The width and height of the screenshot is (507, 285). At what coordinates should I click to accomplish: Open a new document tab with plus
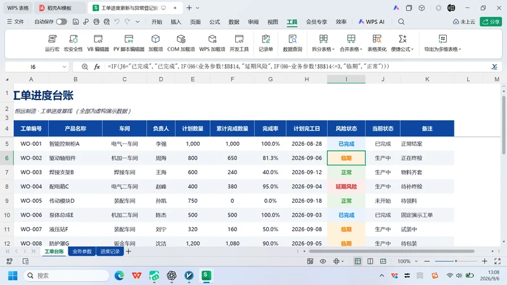click(x=189, y=8)
